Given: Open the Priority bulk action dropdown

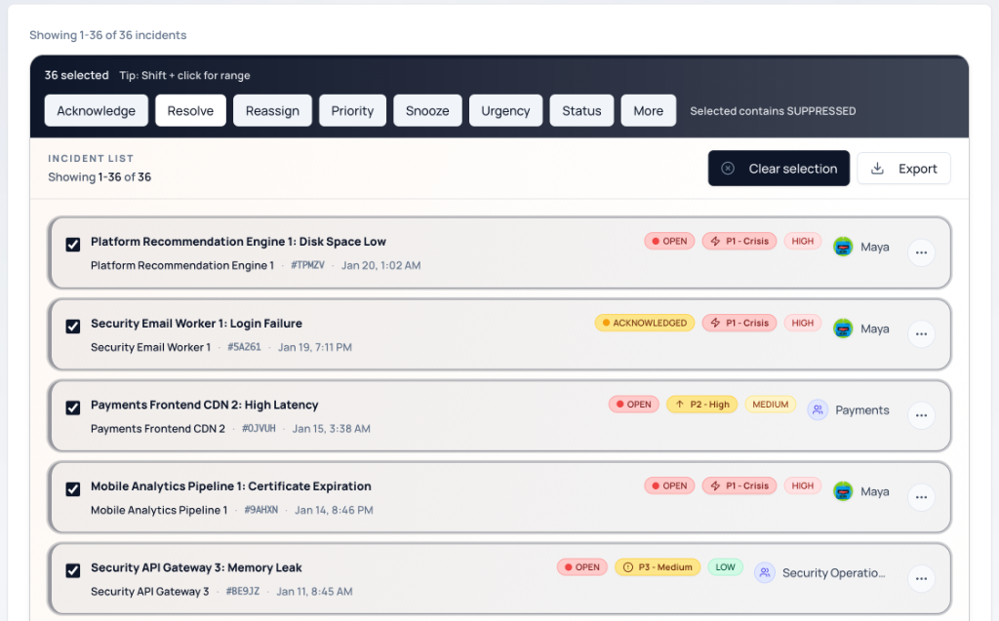Looking at the screenshot, I should [x=352, y=111].
